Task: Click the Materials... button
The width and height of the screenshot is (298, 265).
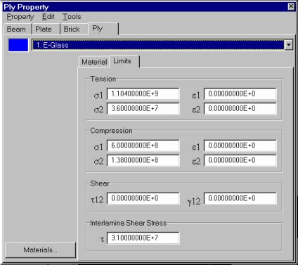Action: coord(41,250)
